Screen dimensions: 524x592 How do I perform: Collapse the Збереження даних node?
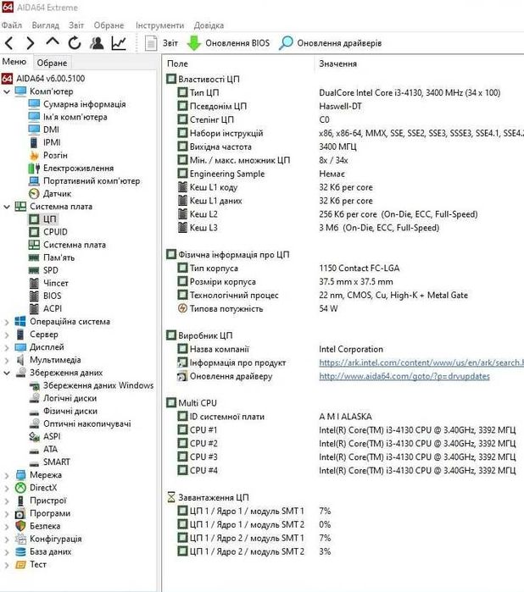[7, 373]
